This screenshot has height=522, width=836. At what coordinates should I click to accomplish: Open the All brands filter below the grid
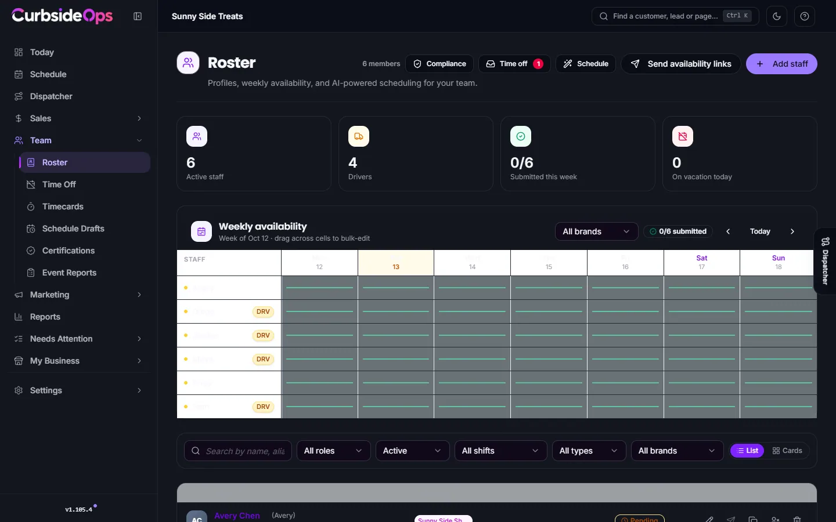(x=678, y=451)
